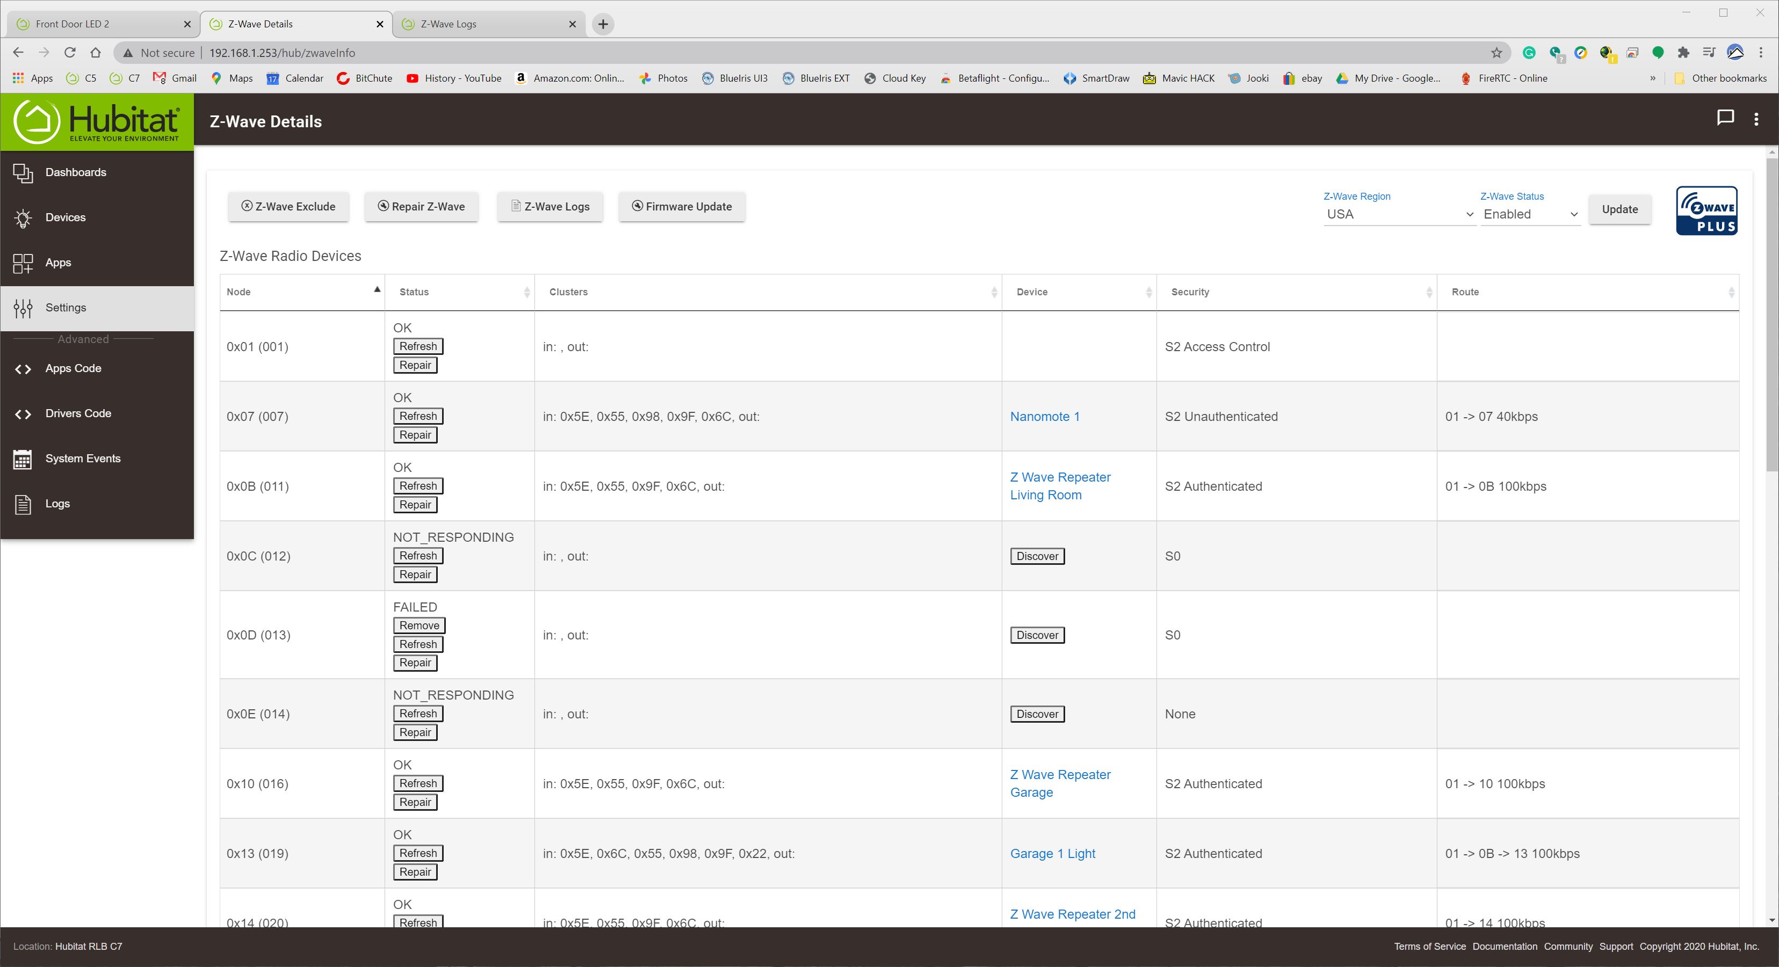Viewport: 1779px width, 967px height.
Task: Switch to Z-Wave Logs browser tab
Action: point(489,24)
